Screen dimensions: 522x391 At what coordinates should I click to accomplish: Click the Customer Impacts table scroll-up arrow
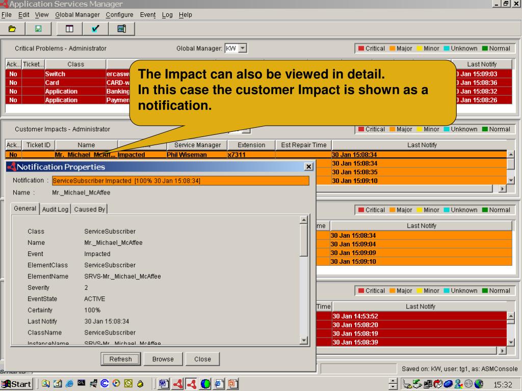coord(511,154)
